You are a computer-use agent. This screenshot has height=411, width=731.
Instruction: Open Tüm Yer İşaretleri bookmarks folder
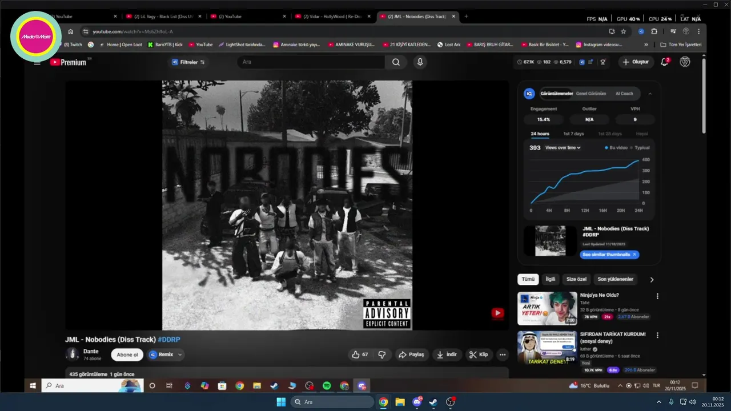[681, 45]
